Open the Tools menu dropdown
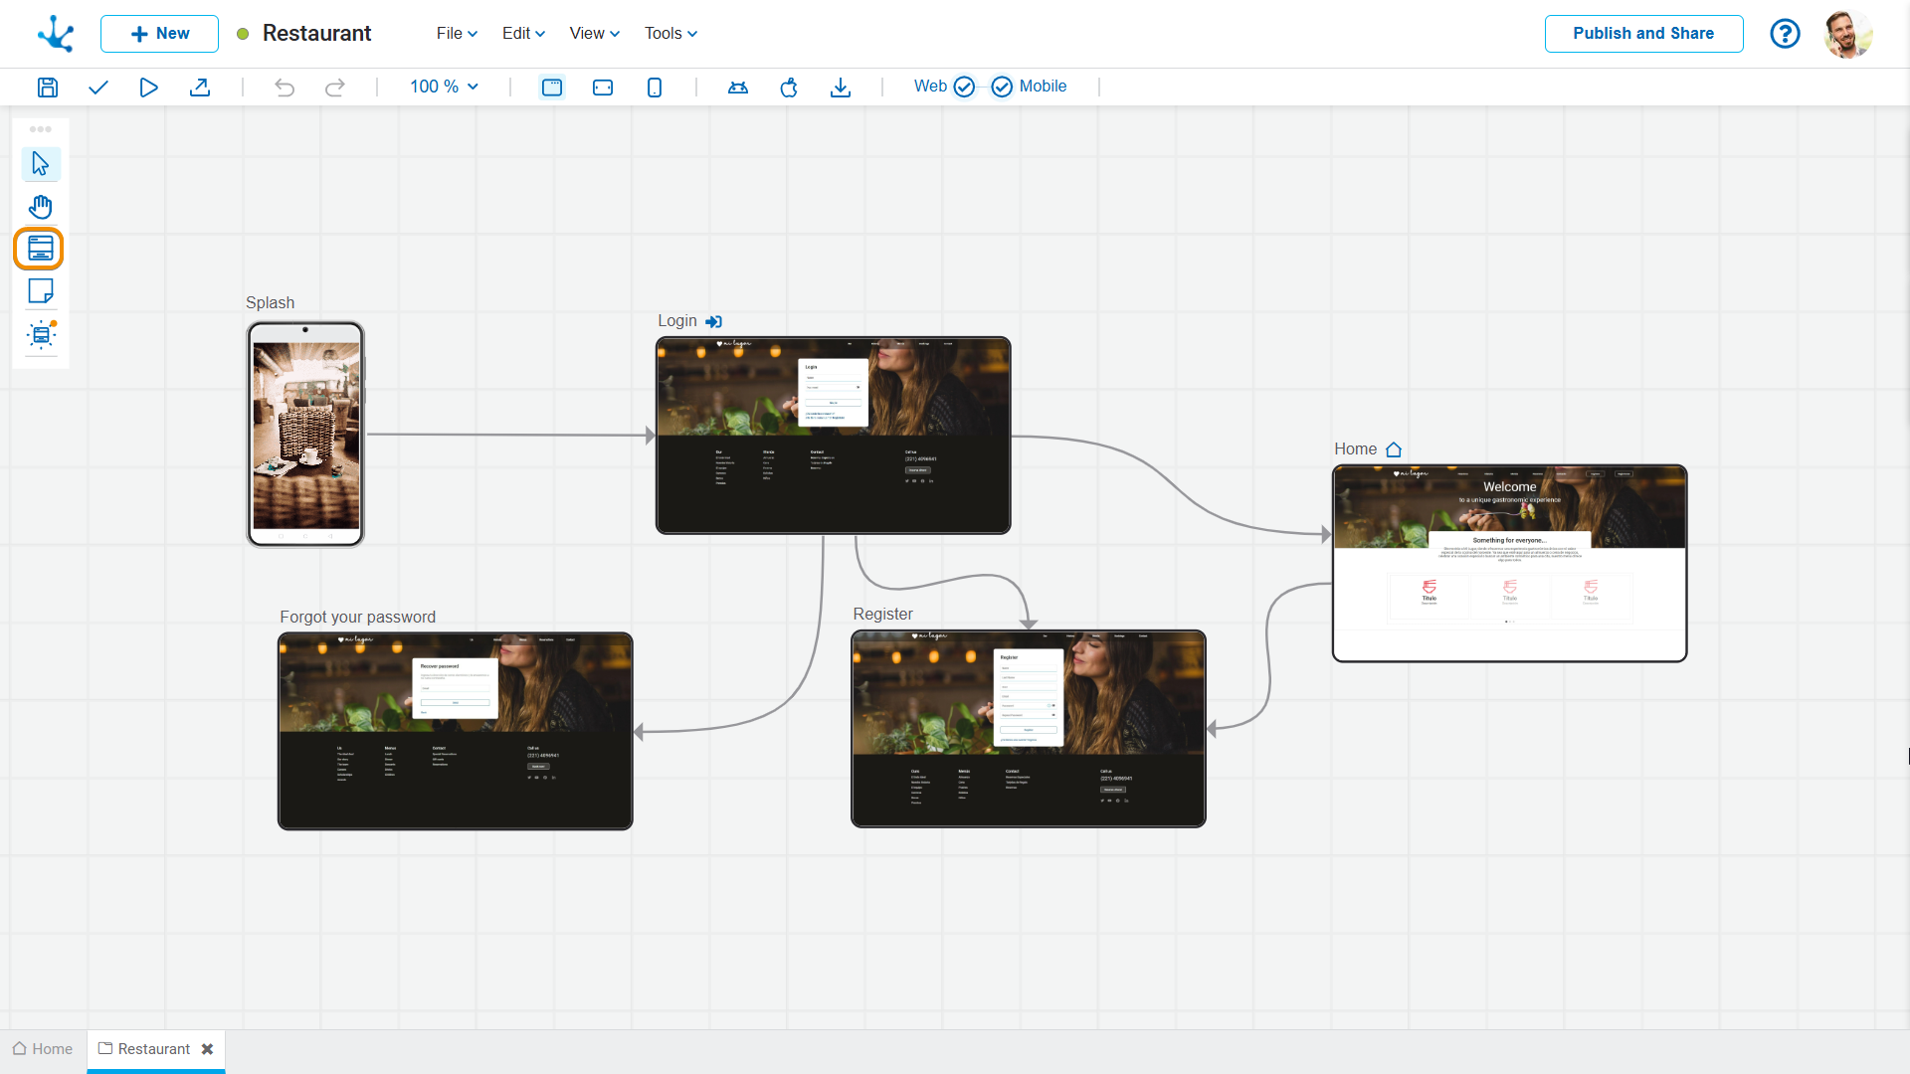The image size is (1910, 1074). 670,33
